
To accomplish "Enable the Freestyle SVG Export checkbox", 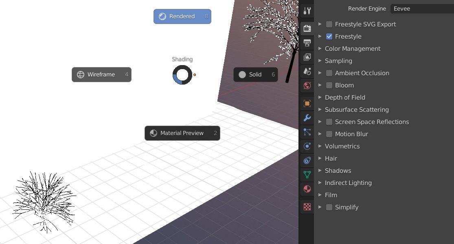I will 329,24.
